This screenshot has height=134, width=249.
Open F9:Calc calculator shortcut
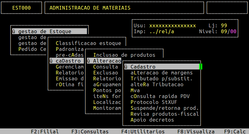[x=236, y=132]
